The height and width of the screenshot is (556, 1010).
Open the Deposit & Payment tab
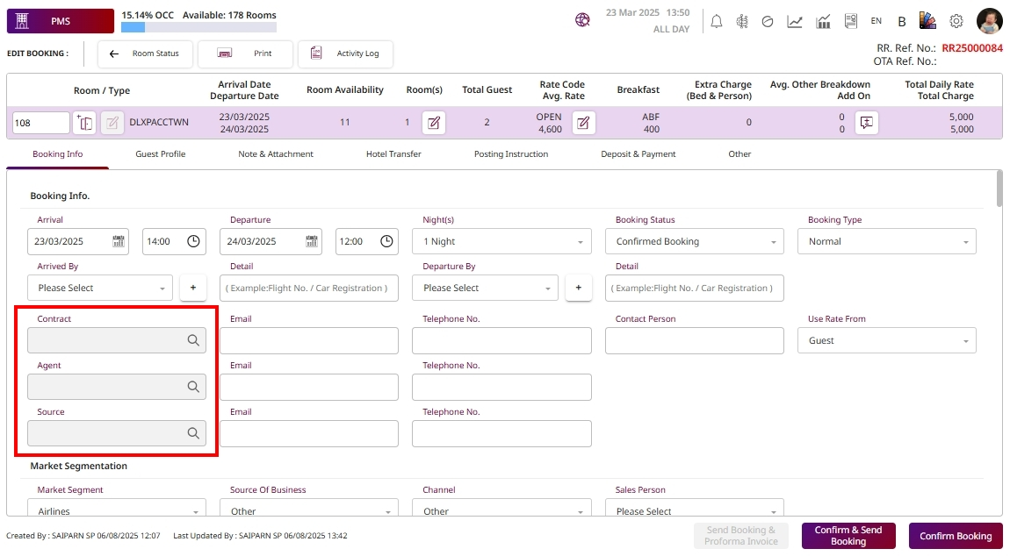pos(638,154)
